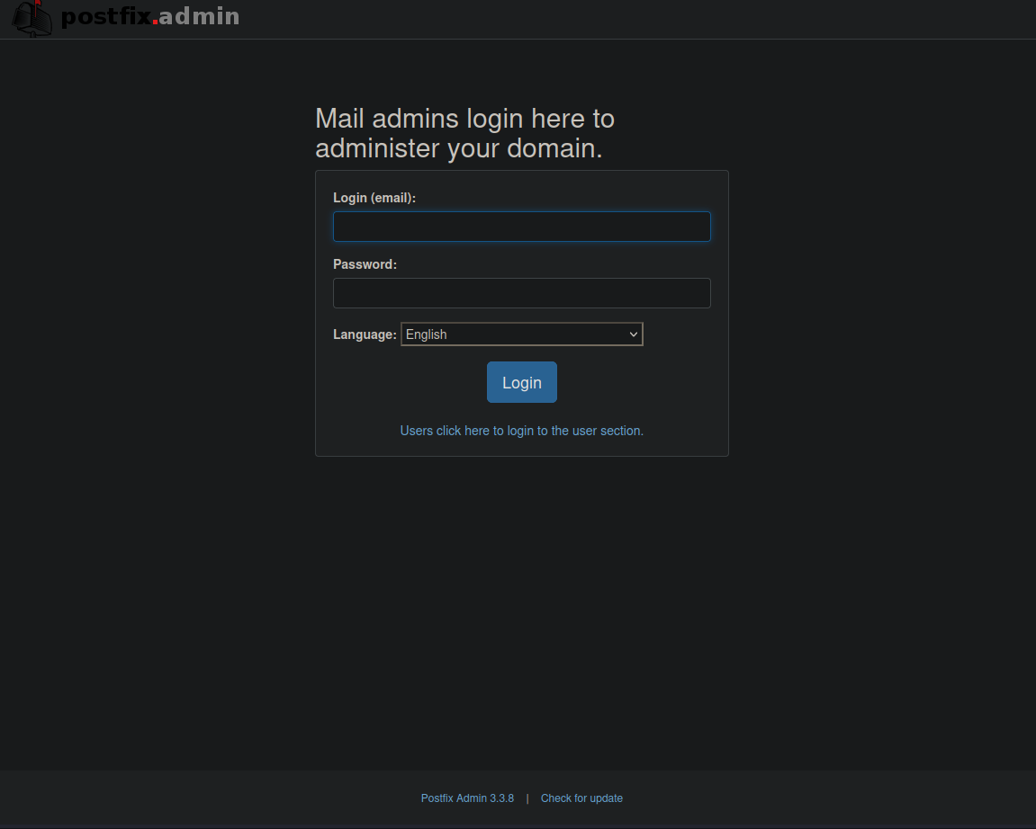Follow the "Users click here to login" link
This screenshot has width=1036, height=829.
[521, 431]
